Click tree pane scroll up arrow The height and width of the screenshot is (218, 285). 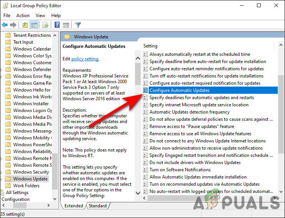[55, 35]
